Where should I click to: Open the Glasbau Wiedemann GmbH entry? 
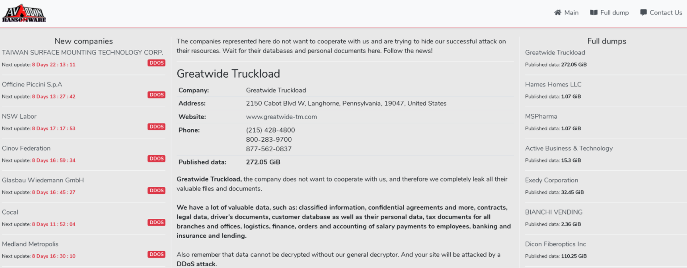pos(43,180)
